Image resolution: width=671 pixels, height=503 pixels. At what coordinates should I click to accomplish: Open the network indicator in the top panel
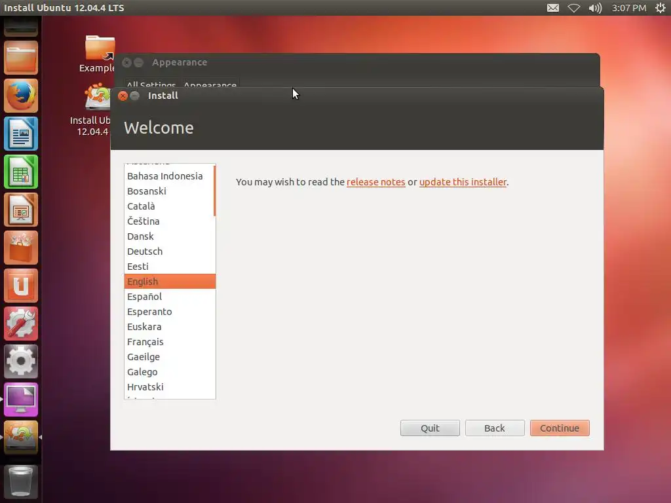[574, 8]
